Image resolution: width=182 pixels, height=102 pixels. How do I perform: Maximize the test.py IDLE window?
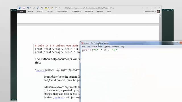tap(178, 43)
